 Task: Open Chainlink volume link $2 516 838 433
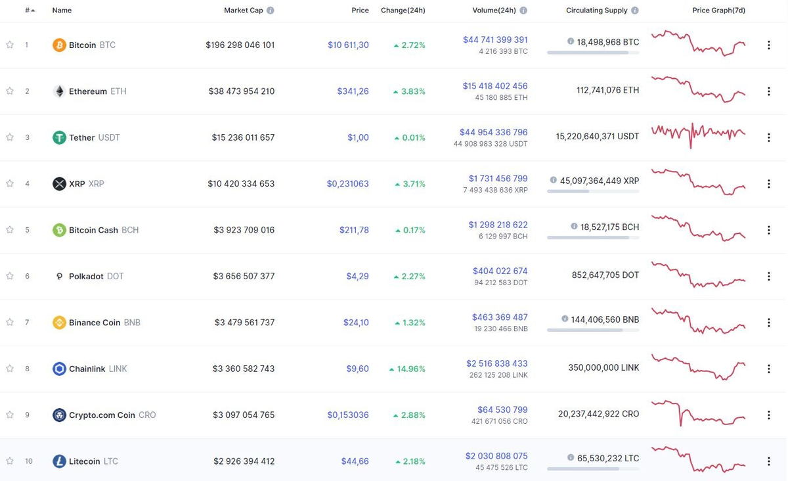[x=496, y=363]
